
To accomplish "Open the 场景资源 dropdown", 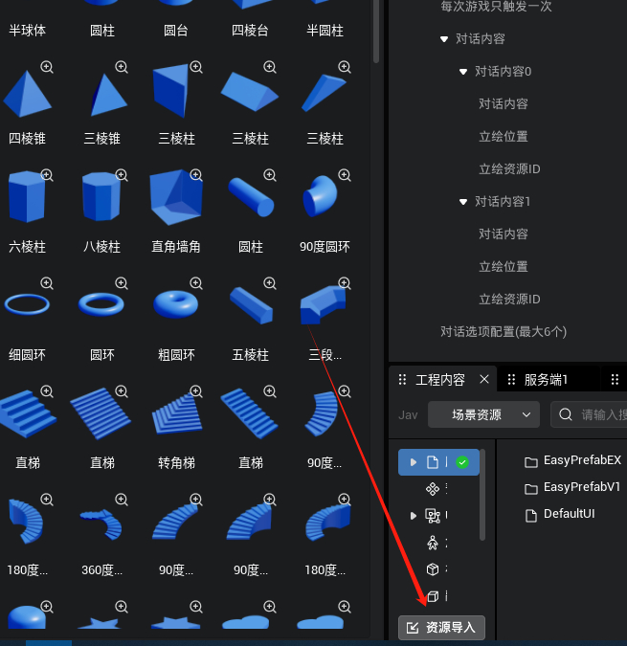I will pyautogui.click(x=483, y=414).
